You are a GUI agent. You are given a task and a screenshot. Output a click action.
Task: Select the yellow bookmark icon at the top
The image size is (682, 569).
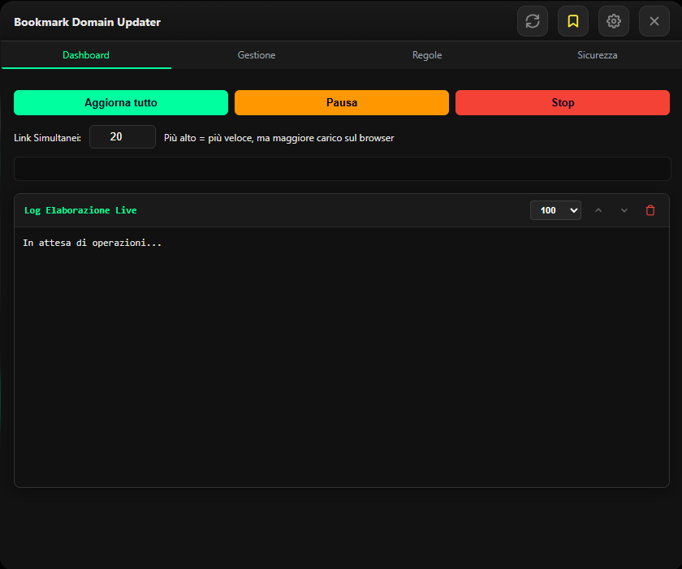click(573, 21)
